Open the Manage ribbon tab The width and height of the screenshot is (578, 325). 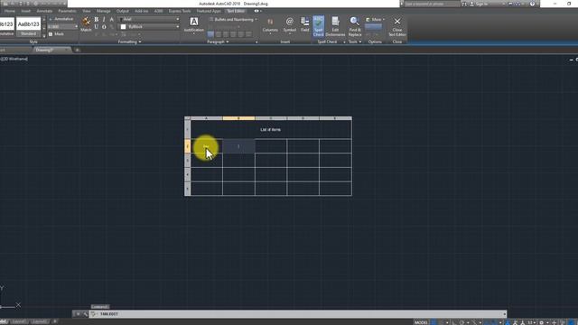[x=103, y=11]
